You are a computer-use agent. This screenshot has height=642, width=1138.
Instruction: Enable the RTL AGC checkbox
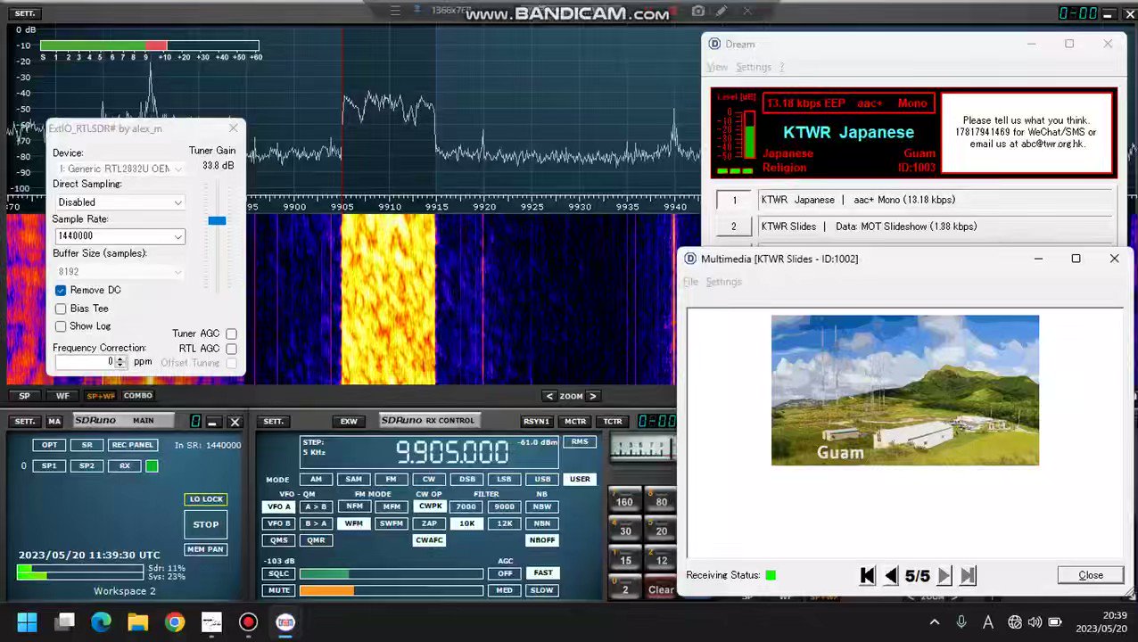click(231, 349)
